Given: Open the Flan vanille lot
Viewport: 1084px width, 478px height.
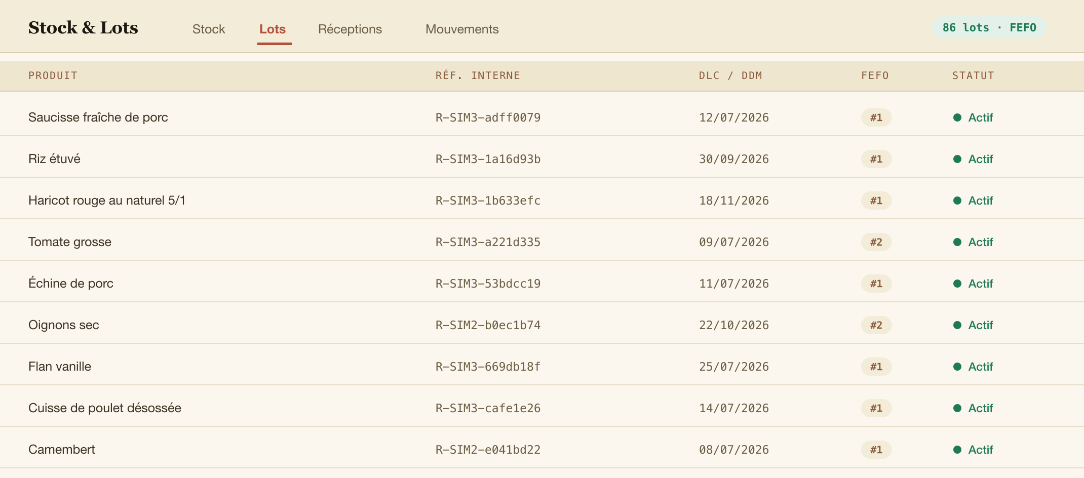Looking at the screenshot, I should (60, 367).
